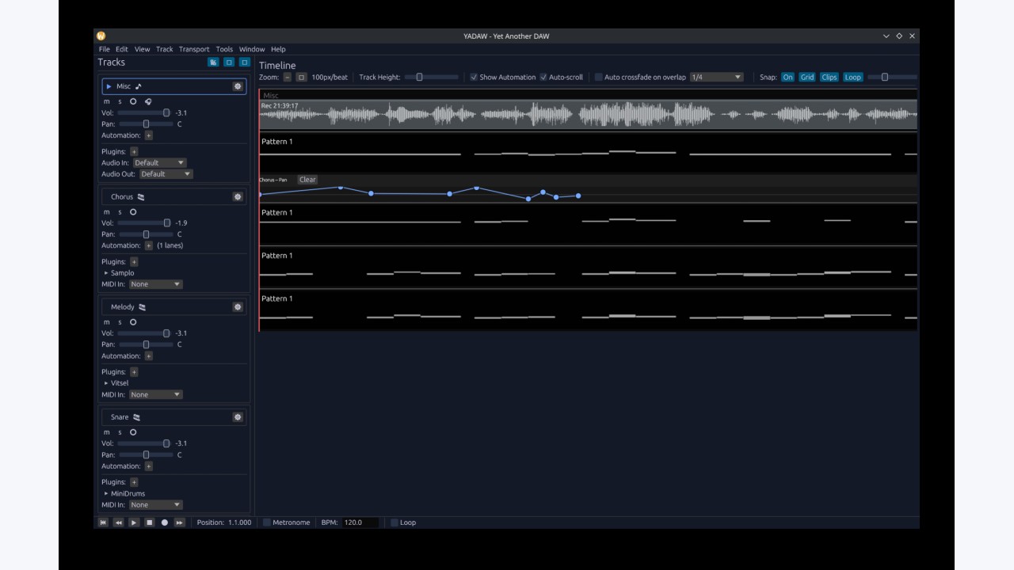Open the File menu

(104, 49)
